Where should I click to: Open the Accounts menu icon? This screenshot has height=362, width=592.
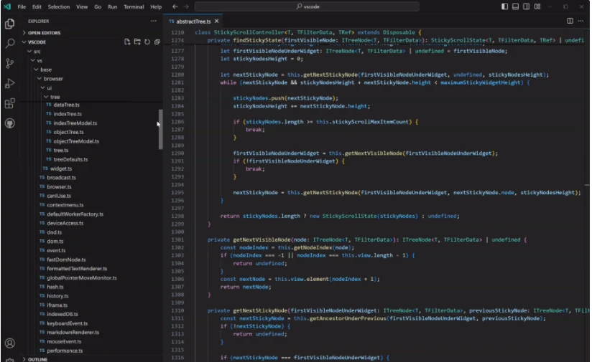point(10,343)
